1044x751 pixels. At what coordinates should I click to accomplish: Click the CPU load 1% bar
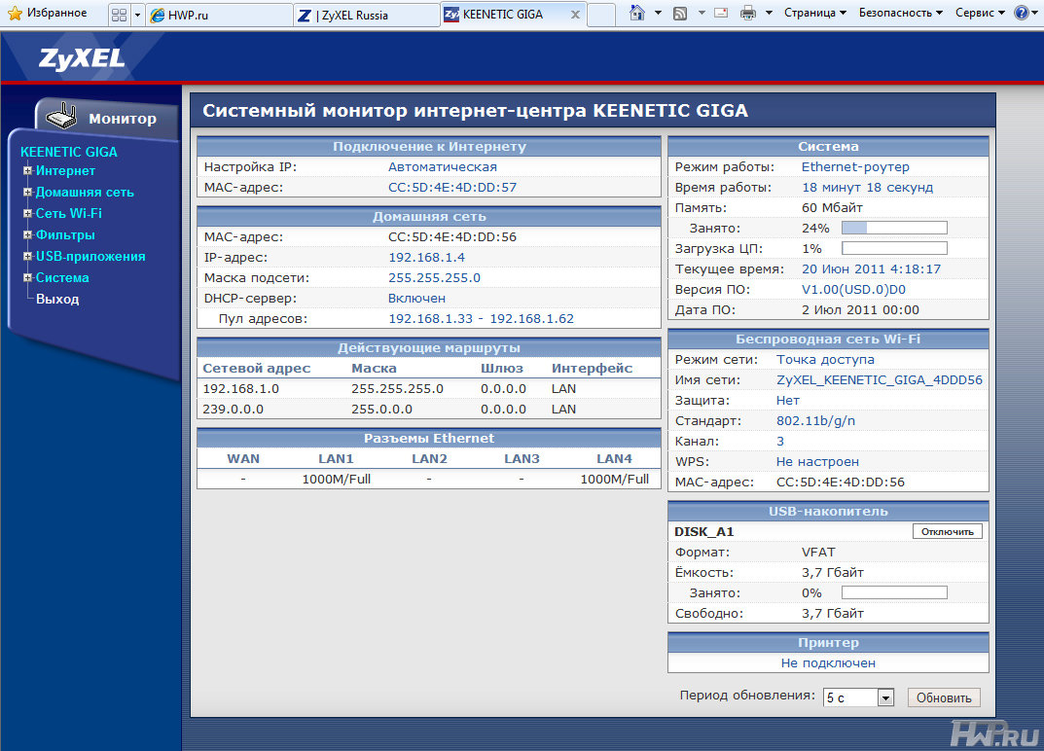click(x=894, y=248)
